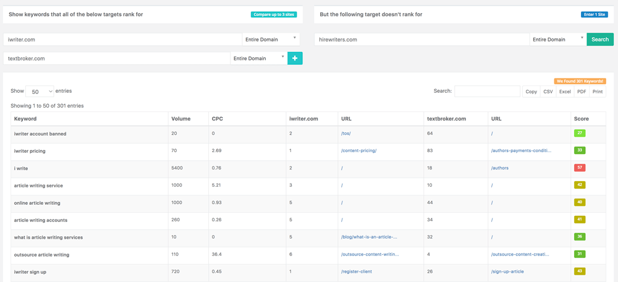Click the score badge 43 in iwriter sign up row
Viewport: 618px width, 282px height.
click(580, 271)
